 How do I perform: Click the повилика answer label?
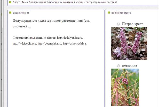[130, 65]
